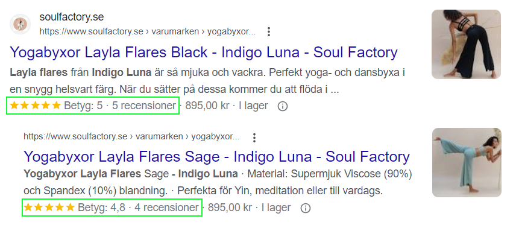Click the soulfactory.se round favicon
The height and width of the screenshot is (225, 516).
pos(20,24)
